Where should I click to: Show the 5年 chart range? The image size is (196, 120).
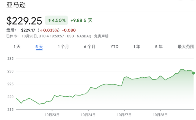tap(159, 47)
